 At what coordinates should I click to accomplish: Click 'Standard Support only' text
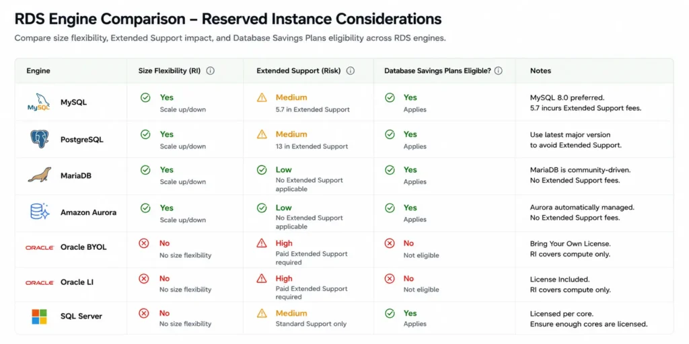(x=311, y=324)
